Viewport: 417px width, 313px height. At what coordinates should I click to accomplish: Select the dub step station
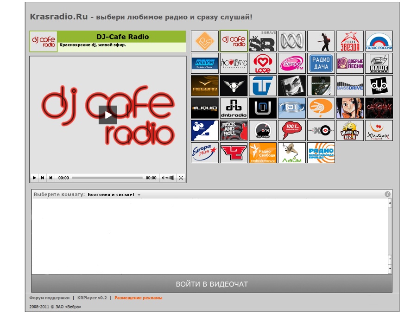click(x=379, y=86)
